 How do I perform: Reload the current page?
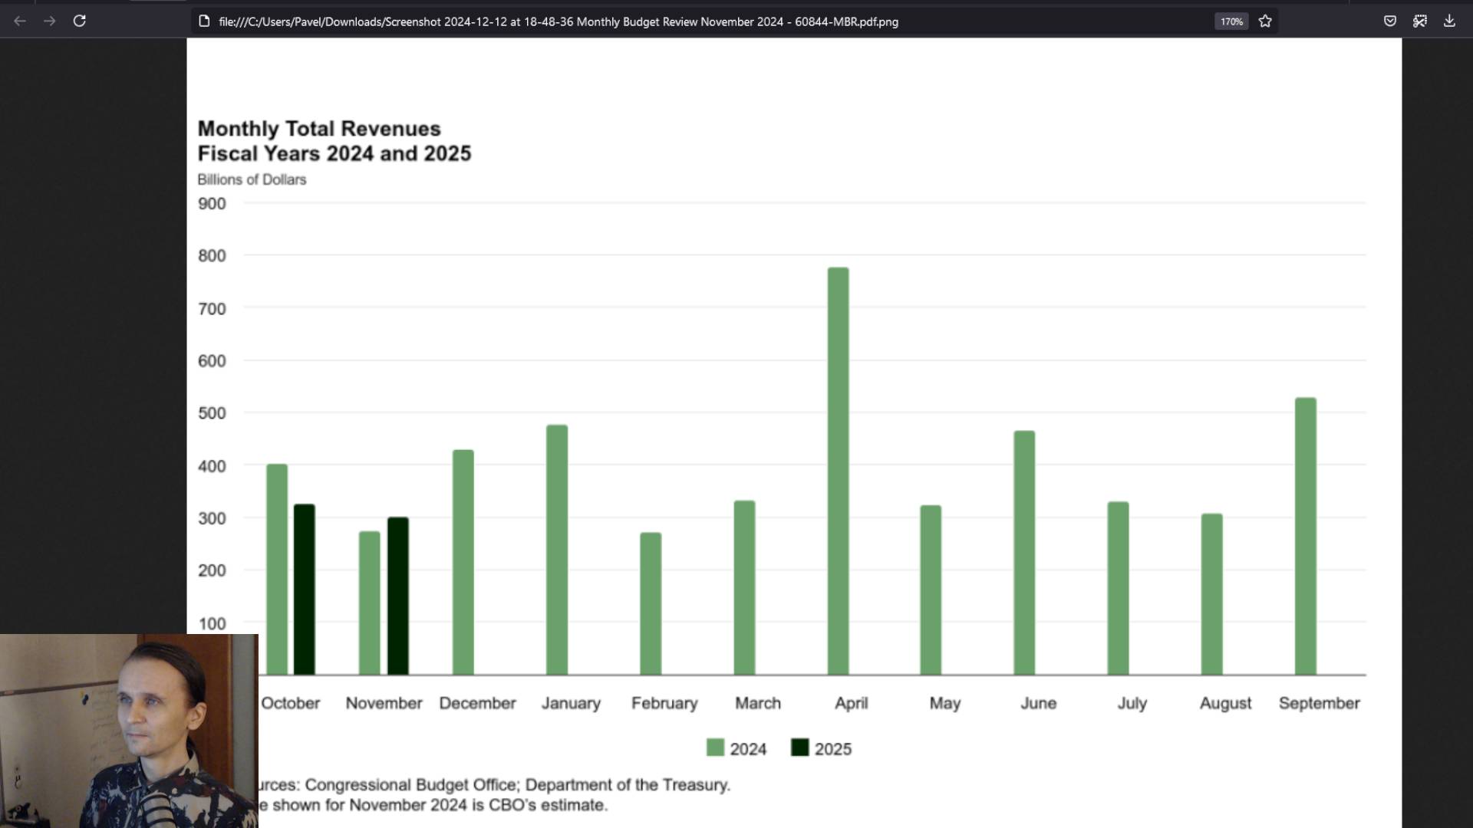coord(79,21)
